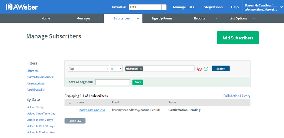The image size is (284, 138).
Task: Go to the Home tab
Action: [x=46, y=18]
